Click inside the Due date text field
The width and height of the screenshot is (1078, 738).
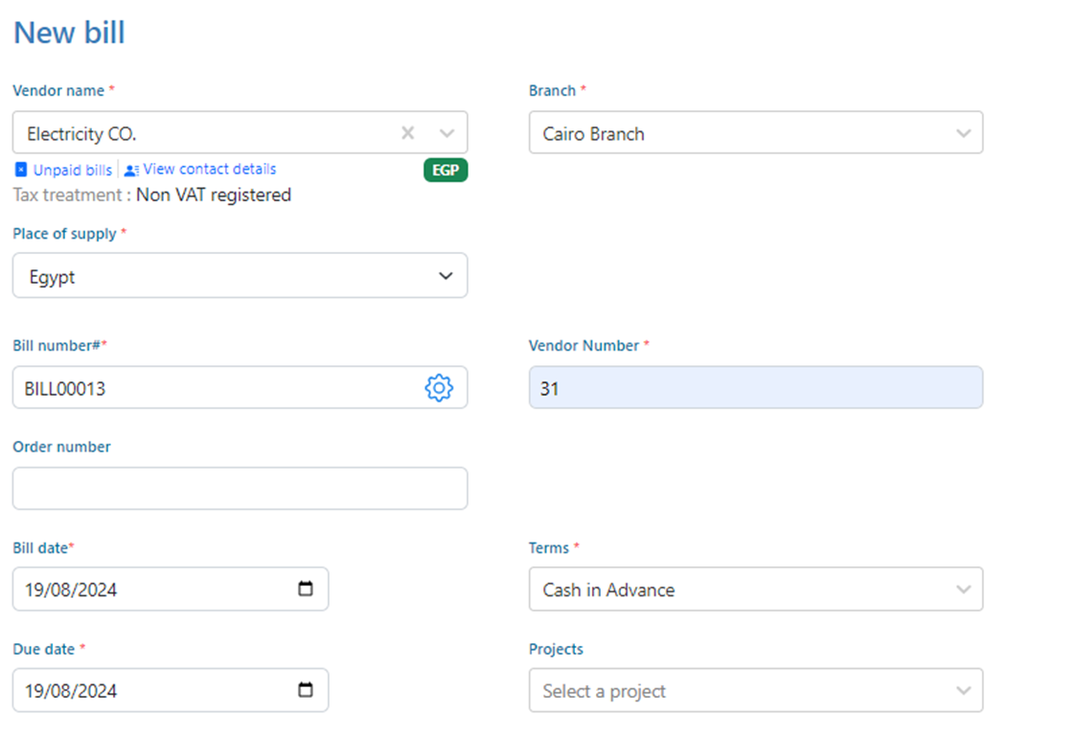coord(144,691)
